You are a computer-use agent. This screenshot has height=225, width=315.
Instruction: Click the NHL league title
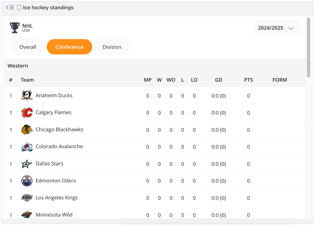[27, 26]
